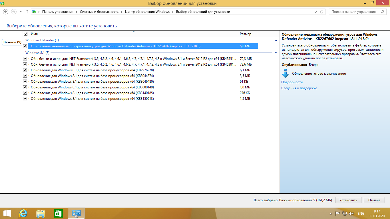Open Internet Explorer from the taskbar
This screenshot has width=390, height=219.
[x=23, y=213]
